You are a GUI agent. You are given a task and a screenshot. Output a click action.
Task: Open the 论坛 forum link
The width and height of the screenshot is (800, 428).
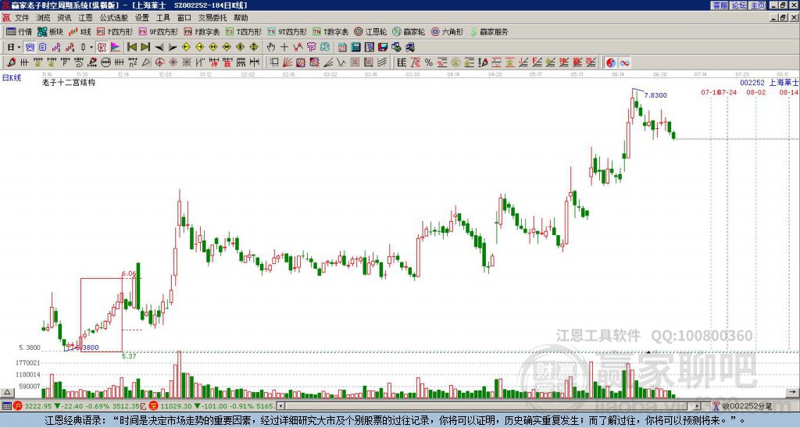[x=738, y=5]
